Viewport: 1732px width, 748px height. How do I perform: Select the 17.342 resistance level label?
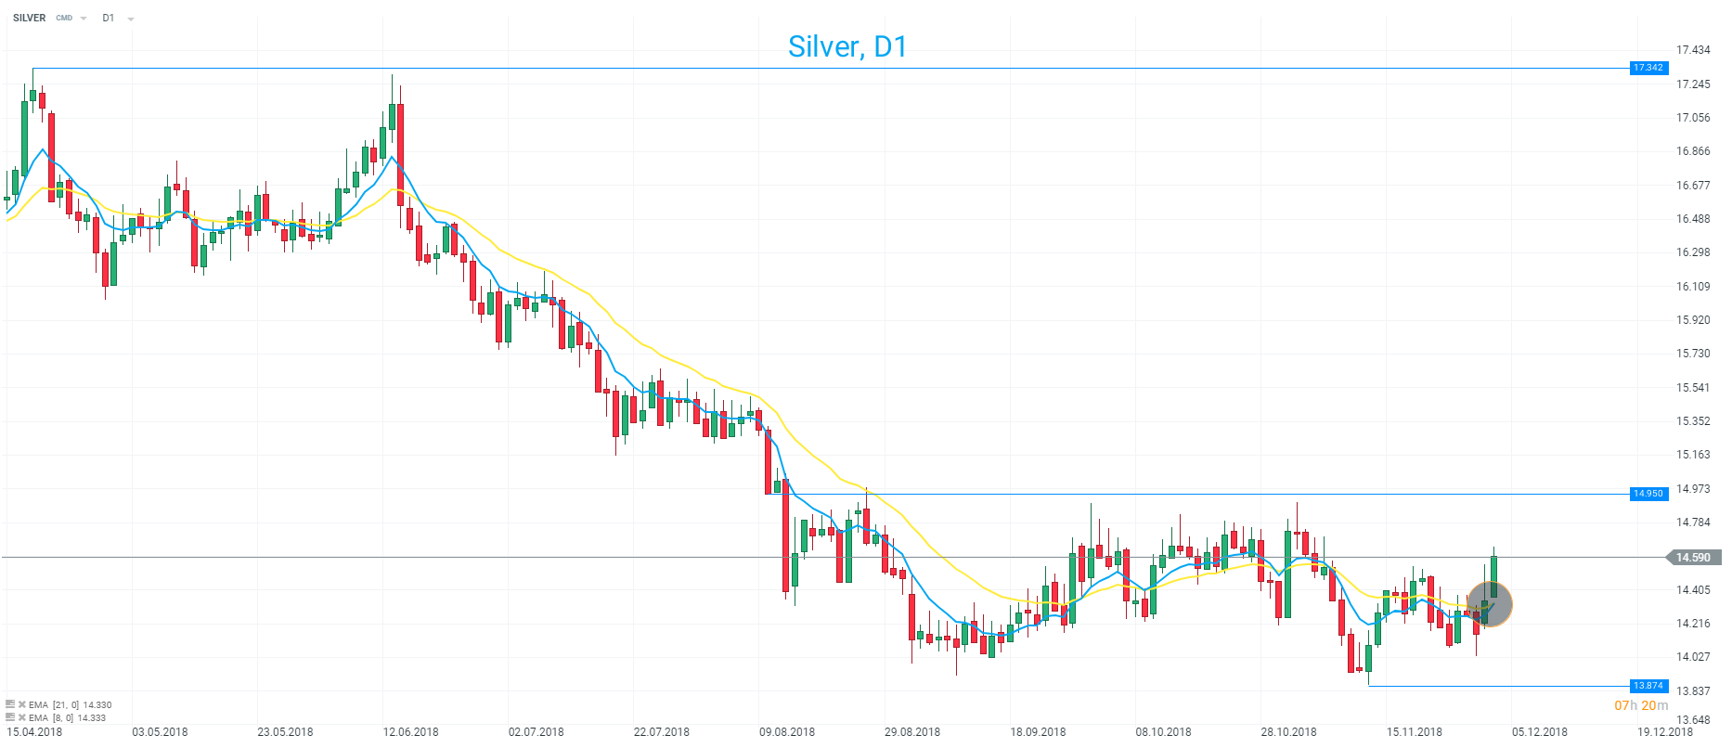(x=1648, y=68)
